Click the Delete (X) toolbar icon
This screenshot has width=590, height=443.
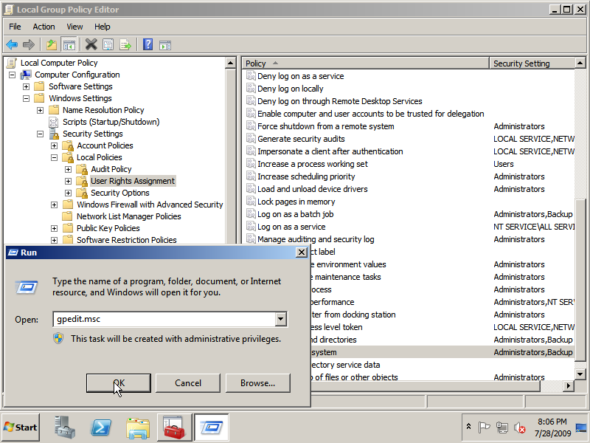tap(91, 45)
